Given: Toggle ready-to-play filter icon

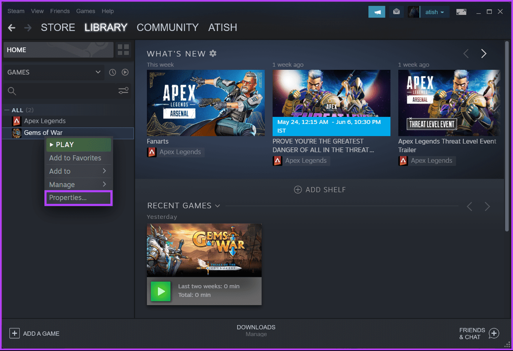Looking at the screenshot, I should coord(125,72).
